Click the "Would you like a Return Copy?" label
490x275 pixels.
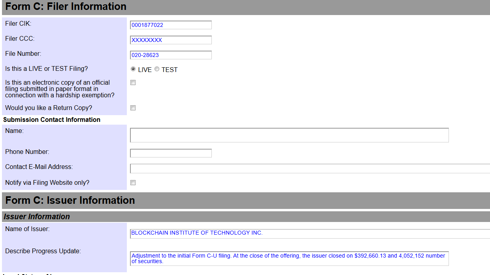point(49,108)
